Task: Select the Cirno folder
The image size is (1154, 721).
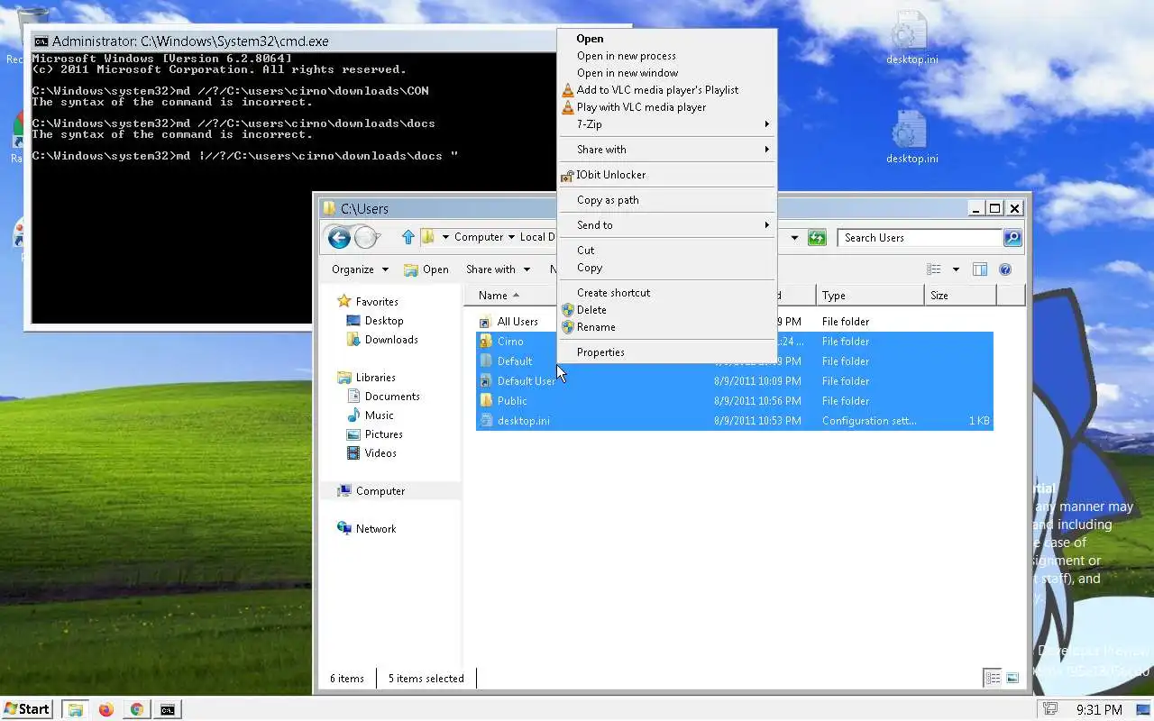Action: pos(509,342)
